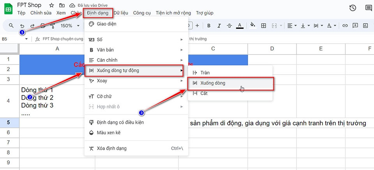Viewport: 374px width, 170px height.
Task: Rename the FPT Shop document title
Action: click(x=29, y=5)
